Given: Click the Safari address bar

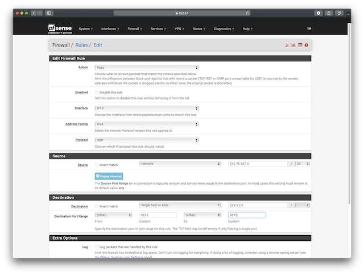Looking at the screenshot, I should click(x=182, y=13).
